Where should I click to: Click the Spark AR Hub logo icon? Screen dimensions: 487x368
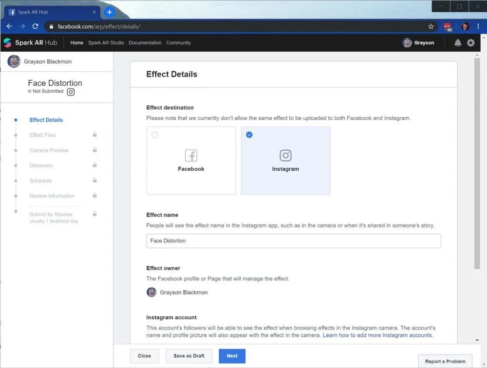tap(7, 43)
